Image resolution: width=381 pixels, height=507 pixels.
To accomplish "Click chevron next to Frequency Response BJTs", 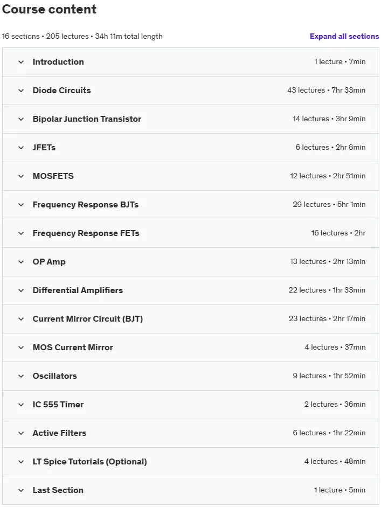I will (x=21, y=205).
